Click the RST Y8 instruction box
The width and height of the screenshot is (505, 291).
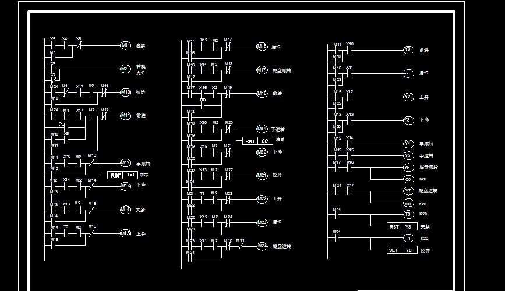coord(402,226)
